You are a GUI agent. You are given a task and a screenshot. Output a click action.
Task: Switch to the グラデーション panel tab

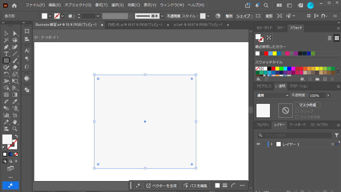click(299, 86)
